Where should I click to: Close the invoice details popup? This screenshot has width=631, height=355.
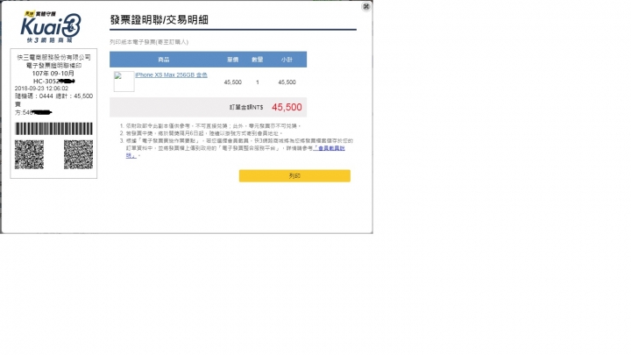click(365, 6)
